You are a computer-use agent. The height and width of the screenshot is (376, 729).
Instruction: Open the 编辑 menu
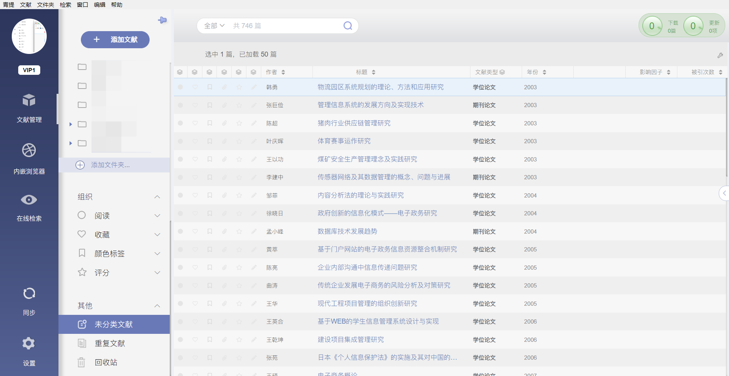[99, 5]
